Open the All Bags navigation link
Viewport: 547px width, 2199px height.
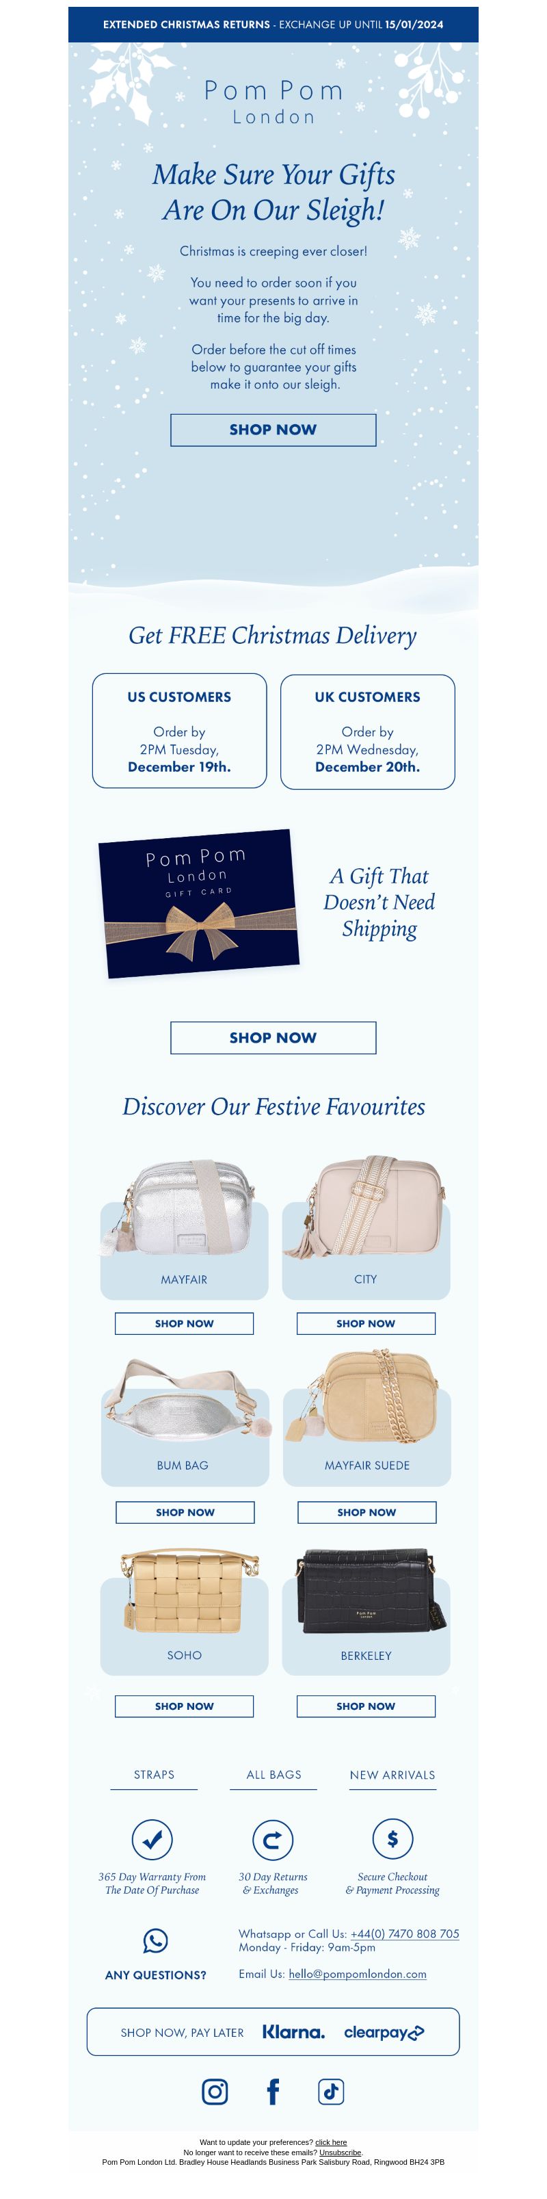(274, 1775)
